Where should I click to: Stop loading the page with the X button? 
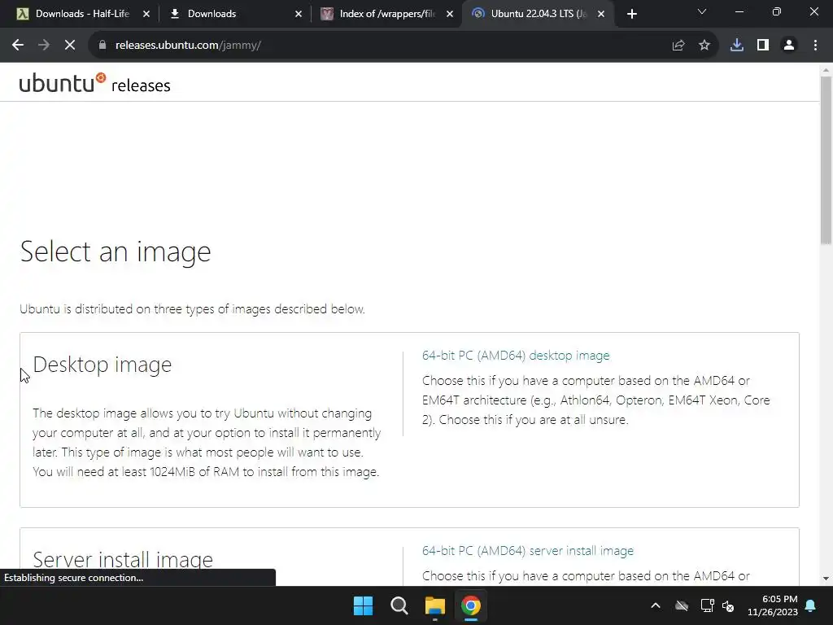pyautogui.click(x=70, y=46)
